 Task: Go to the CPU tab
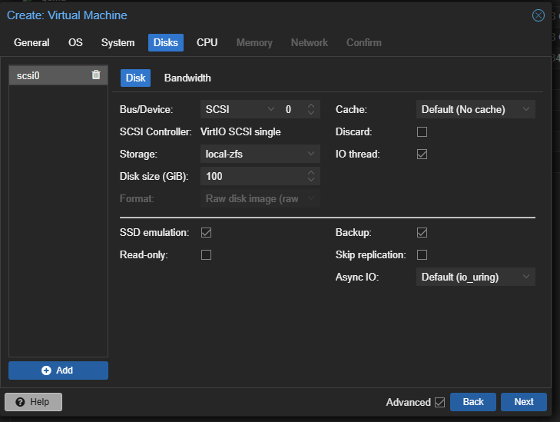click(x=207, y=42)
